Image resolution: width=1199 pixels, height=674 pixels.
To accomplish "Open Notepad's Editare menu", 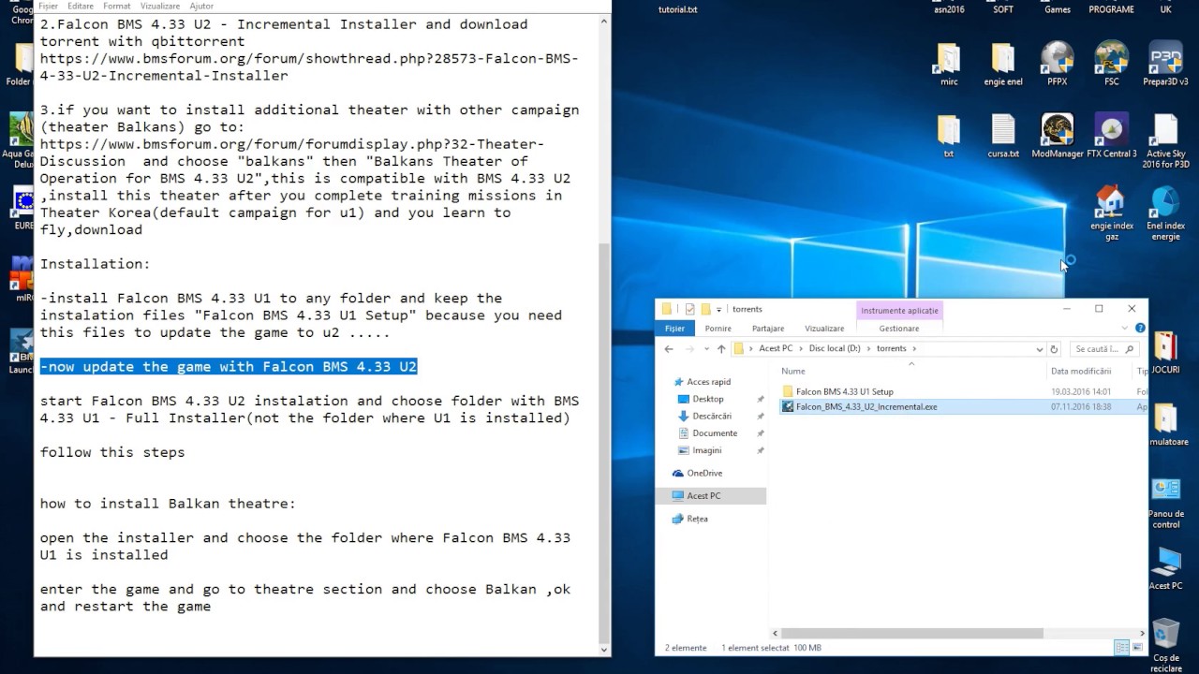I will [81, 6].
